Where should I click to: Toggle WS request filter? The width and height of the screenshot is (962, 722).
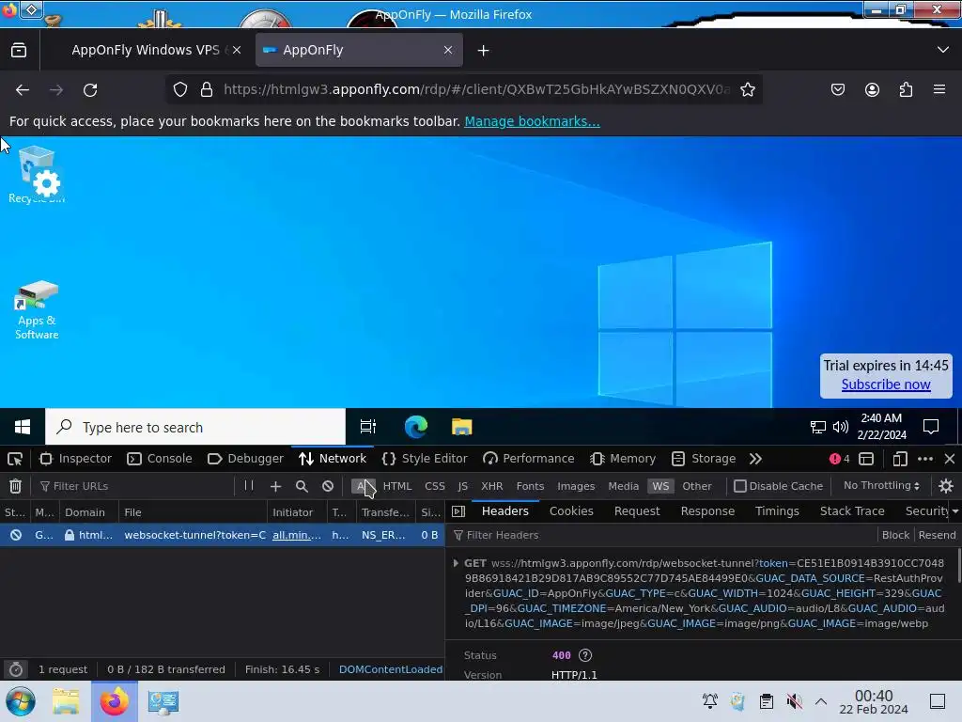(660, 486)
